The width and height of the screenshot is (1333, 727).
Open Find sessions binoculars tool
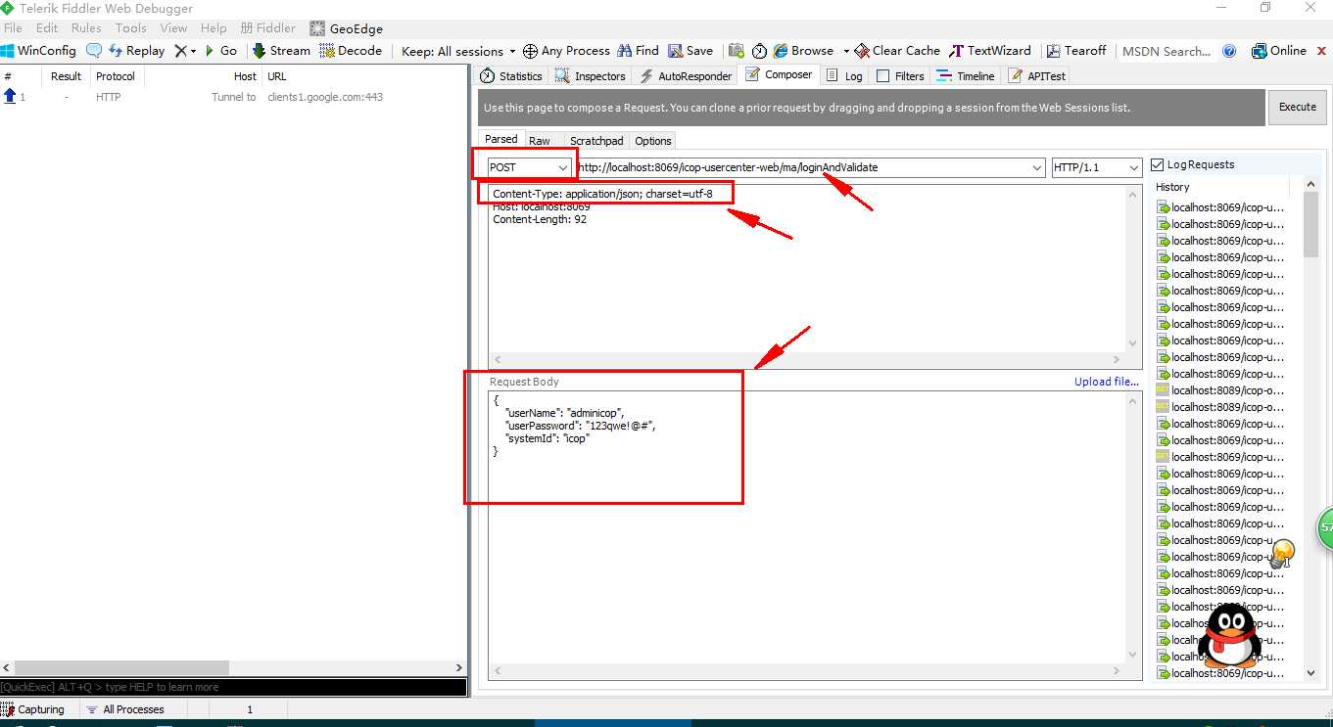(638, 51)
